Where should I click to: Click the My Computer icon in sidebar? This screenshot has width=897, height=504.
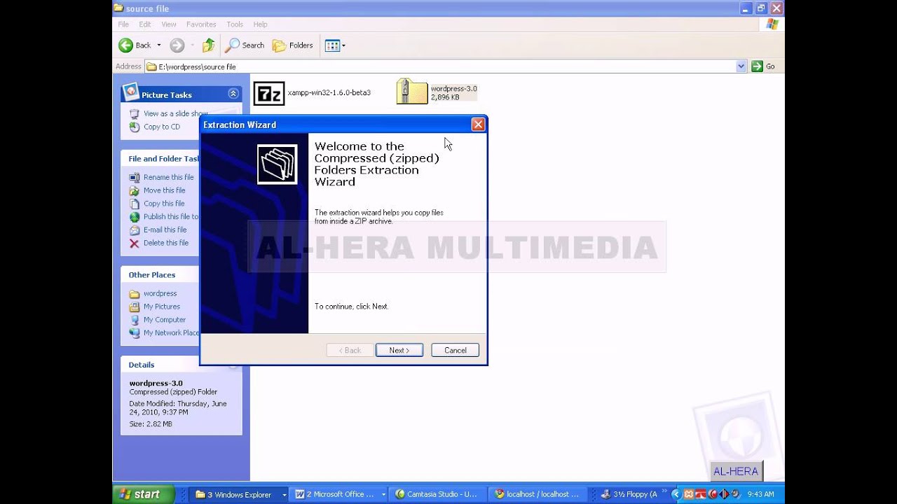[x=135, y=320]
